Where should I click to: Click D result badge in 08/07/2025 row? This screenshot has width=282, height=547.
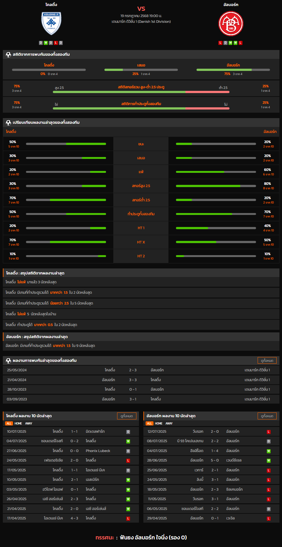click(269, 441)
